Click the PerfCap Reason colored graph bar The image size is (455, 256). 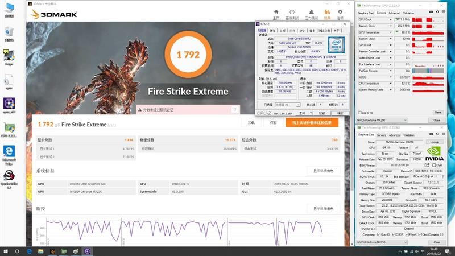pos(428,71)
